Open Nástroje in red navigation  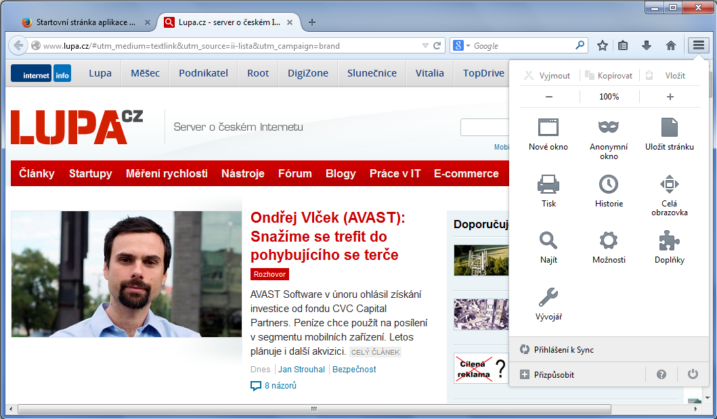click(x=243, y=174)
